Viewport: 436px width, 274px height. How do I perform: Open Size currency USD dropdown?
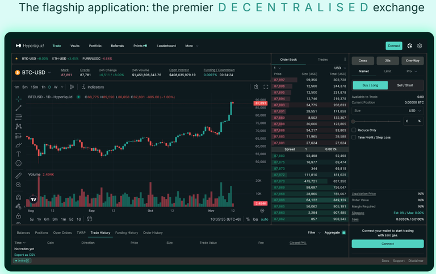click(x=415, y=110)
